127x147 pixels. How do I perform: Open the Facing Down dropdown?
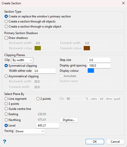click(30, 131)
